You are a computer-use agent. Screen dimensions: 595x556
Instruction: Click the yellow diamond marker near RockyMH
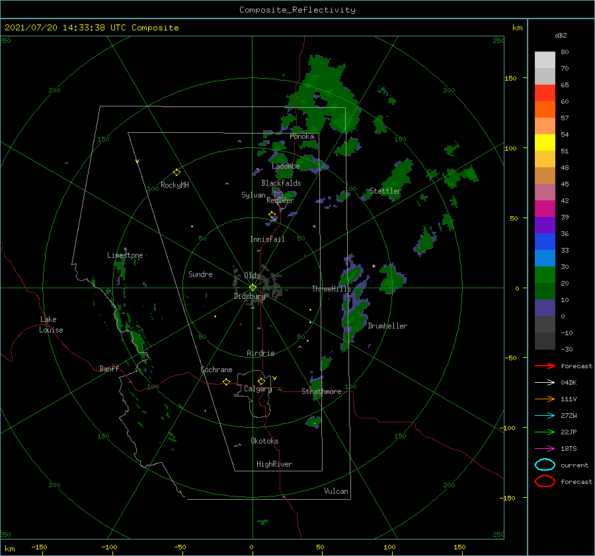tap(177, 173)
